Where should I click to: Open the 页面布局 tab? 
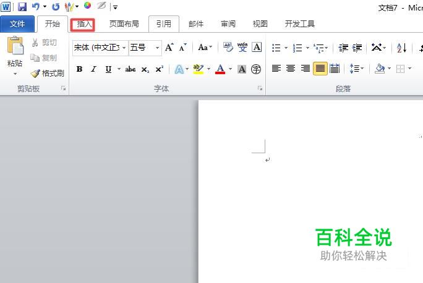[x=124, y=24]
